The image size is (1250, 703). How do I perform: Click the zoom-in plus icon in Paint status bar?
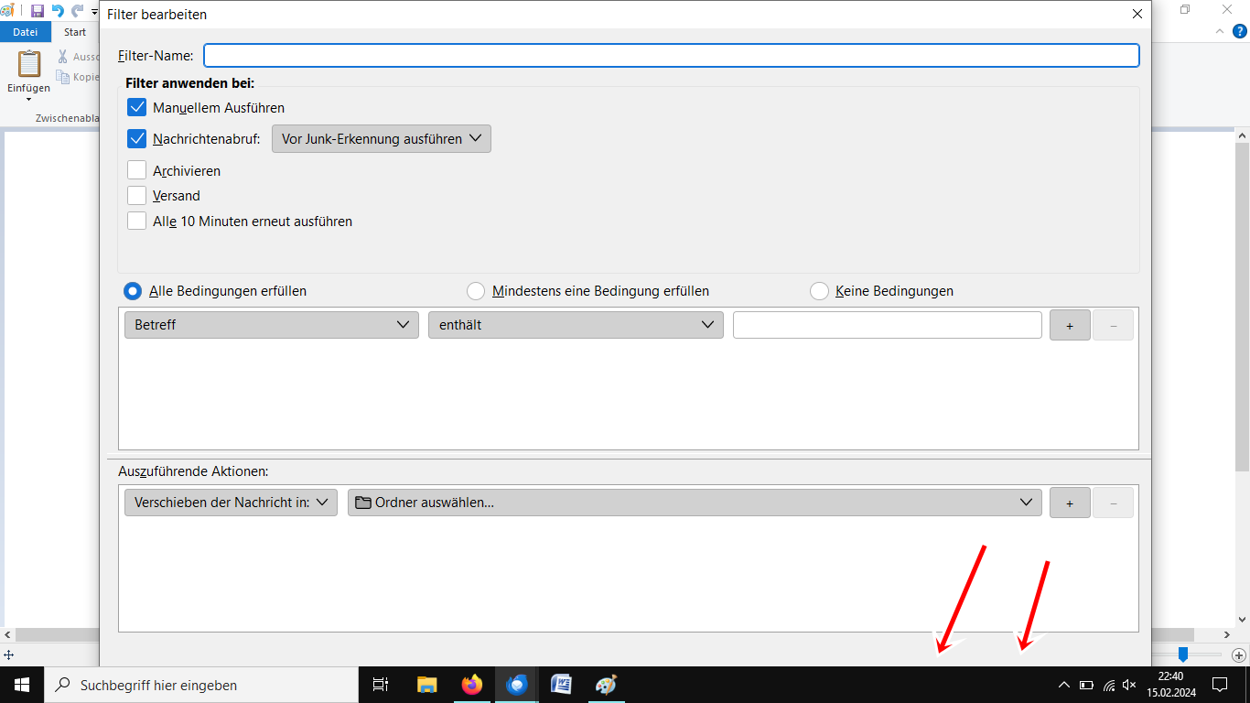point(1238,655)
